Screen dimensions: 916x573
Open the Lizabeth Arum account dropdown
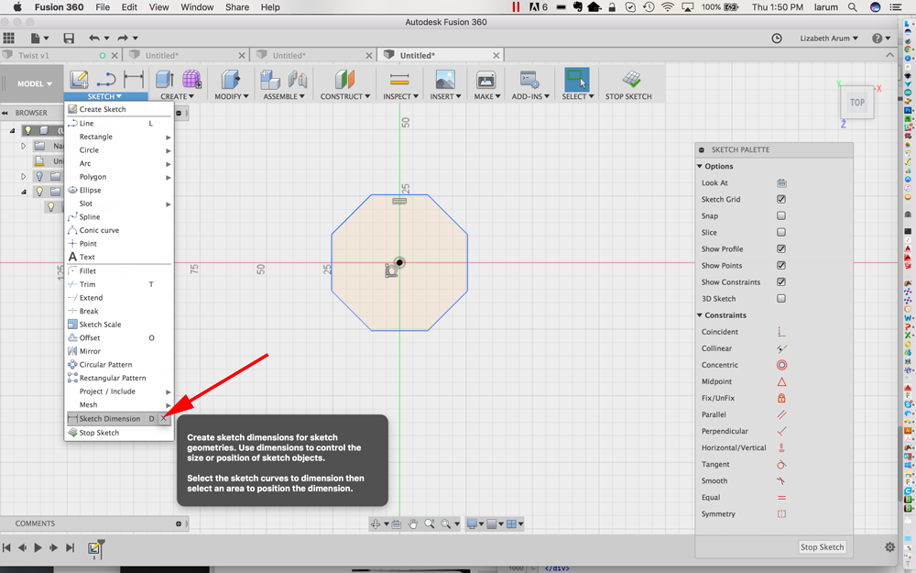tap(829, 38)
